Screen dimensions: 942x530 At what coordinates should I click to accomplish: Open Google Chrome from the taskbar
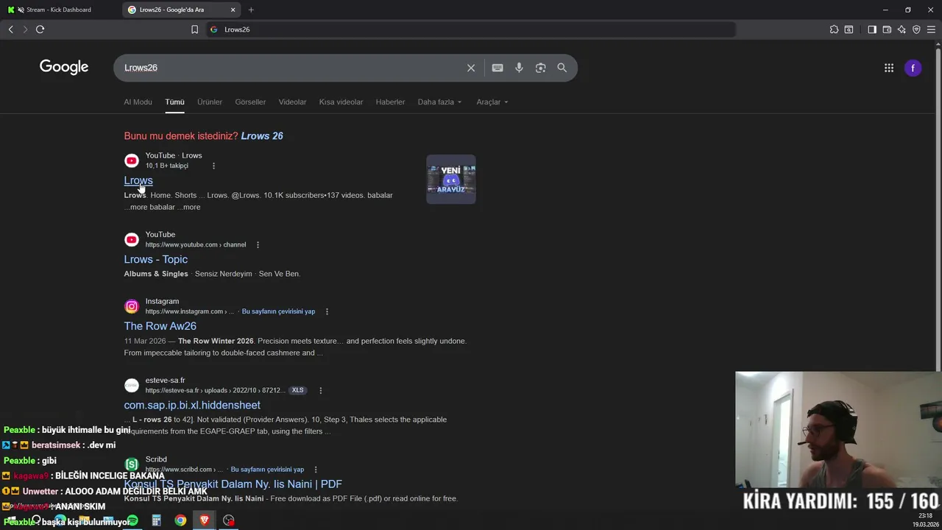tap(180, 520)
